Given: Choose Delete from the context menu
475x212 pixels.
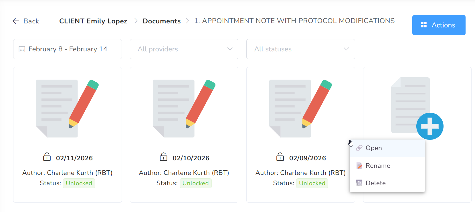Looking at the screenshot, I should point(375,183).
